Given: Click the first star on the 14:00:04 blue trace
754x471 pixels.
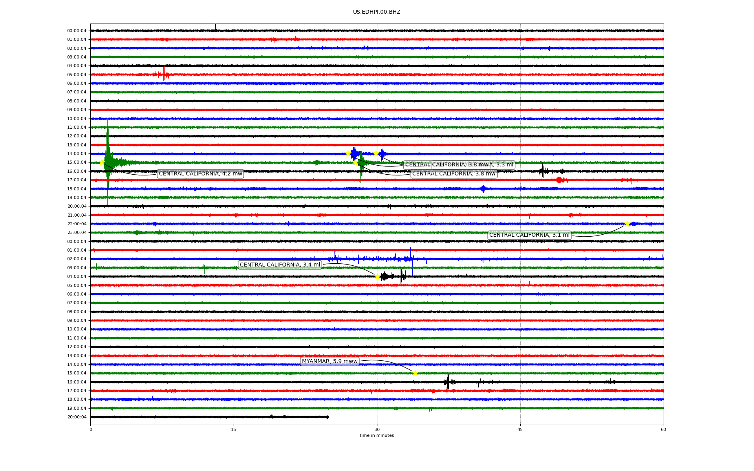Looking at the screenshot, I should point(348,153).
